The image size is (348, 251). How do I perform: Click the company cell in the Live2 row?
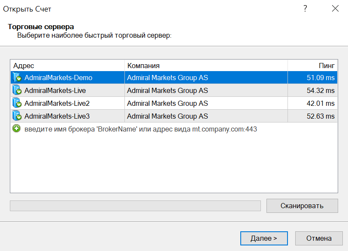[x=206, y=103]
